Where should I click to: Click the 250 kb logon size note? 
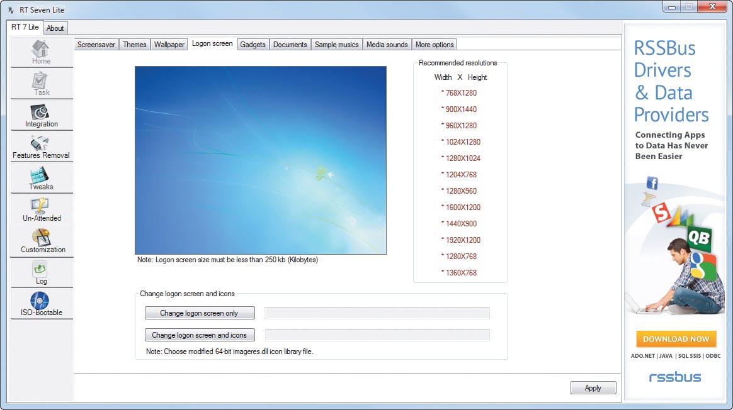point(228,260)
